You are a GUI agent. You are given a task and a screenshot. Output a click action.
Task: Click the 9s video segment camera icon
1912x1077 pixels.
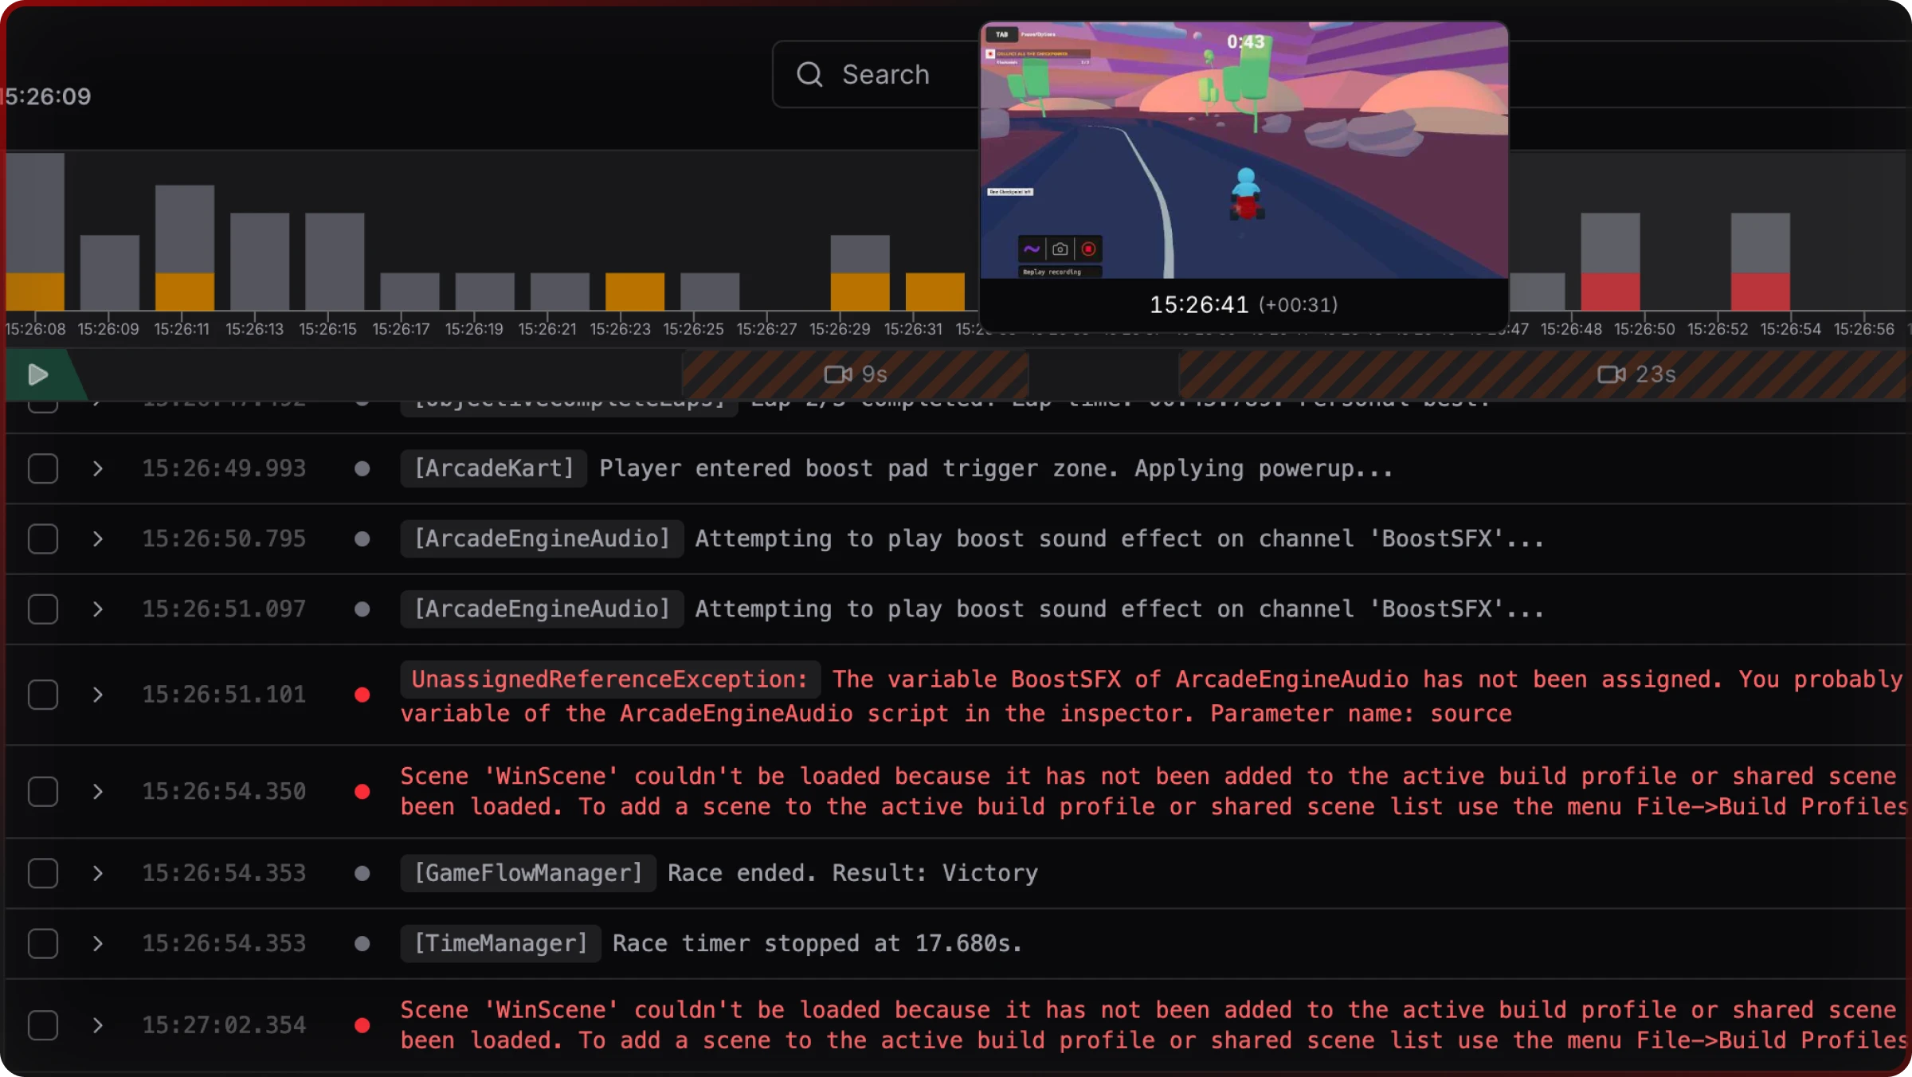837,374
